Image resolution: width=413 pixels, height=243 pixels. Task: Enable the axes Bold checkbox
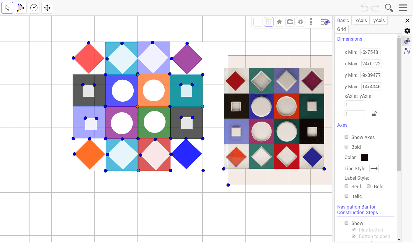[346, 147]
